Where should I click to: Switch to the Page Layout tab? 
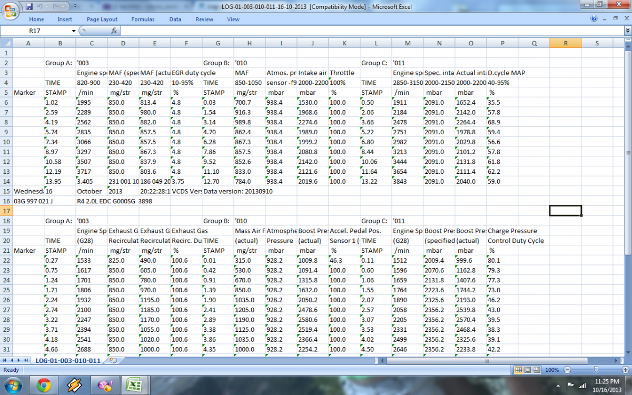pyautogui.click(x=102, y=19)
